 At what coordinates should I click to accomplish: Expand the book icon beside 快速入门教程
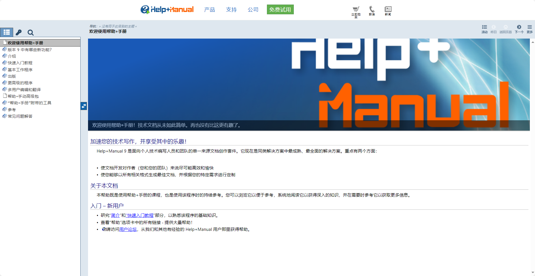(x=5, y=63)
